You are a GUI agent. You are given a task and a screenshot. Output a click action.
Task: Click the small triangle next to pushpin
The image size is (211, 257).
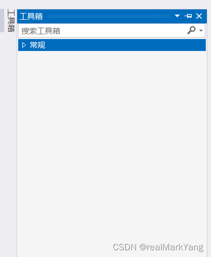click(177, 16)
